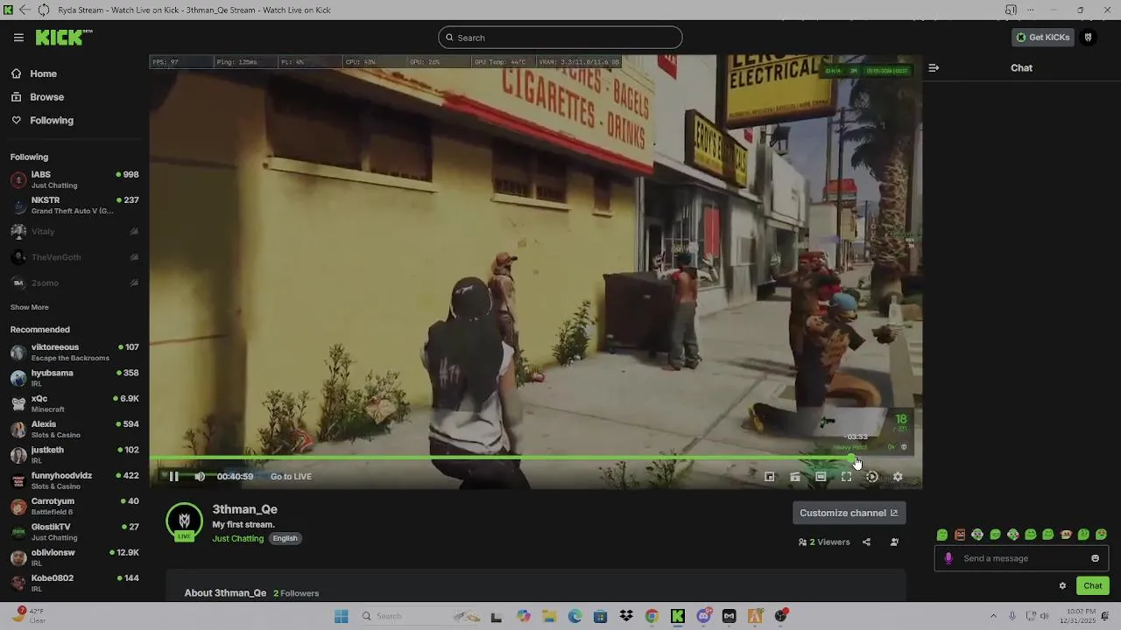This screenshot has height=630, width=1121.
Task: Click the user moderation icon beside share
Action: (894, 542)
